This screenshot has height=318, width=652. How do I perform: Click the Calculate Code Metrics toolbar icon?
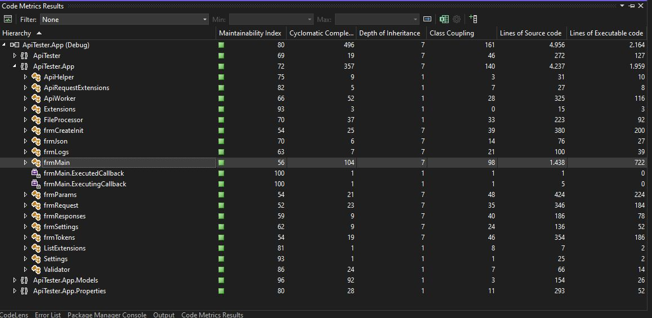[x=7, y=19]
